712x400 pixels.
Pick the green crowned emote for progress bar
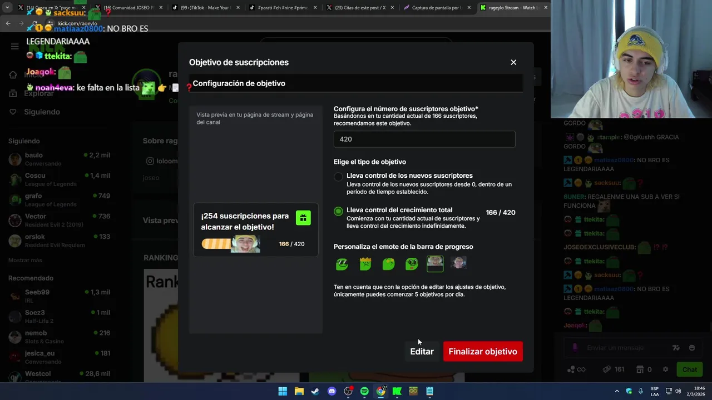[x=365, y=264]
